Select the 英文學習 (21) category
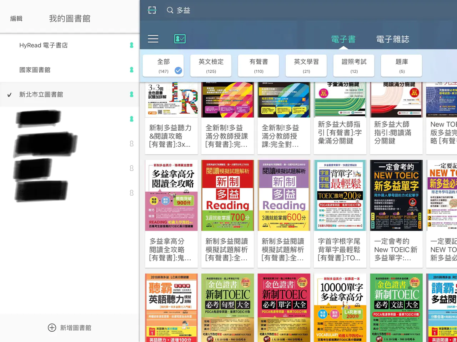 pyautogui.click(x=306, y=66)
